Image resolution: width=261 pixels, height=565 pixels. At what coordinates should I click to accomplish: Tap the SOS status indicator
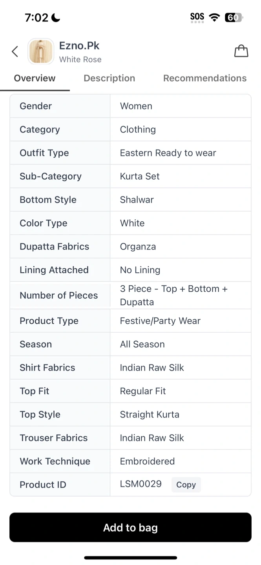click(x=197, y=17)
